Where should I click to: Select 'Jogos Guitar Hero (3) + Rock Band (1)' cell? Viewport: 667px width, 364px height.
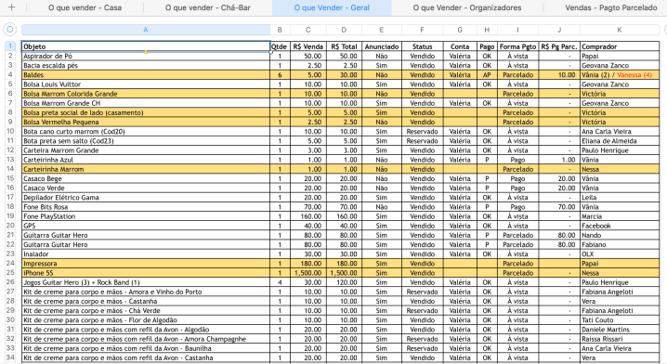point(146,282)
